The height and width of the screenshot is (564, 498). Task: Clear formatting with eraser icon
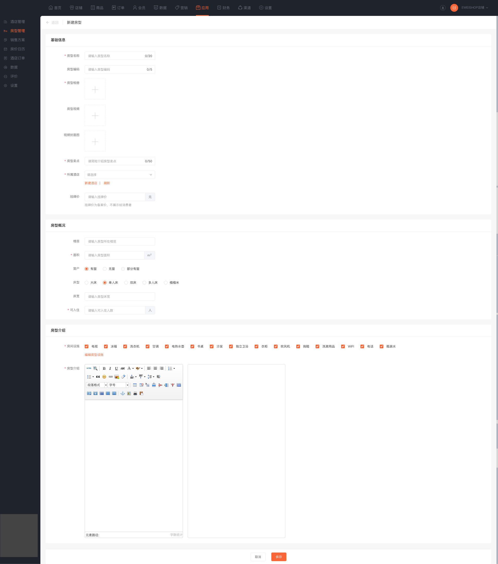[124, 377]
